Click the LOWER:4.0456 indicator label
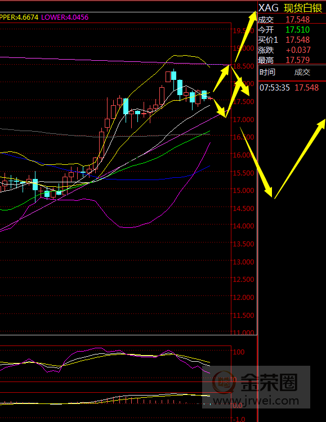326x422 pixels. 65,17
